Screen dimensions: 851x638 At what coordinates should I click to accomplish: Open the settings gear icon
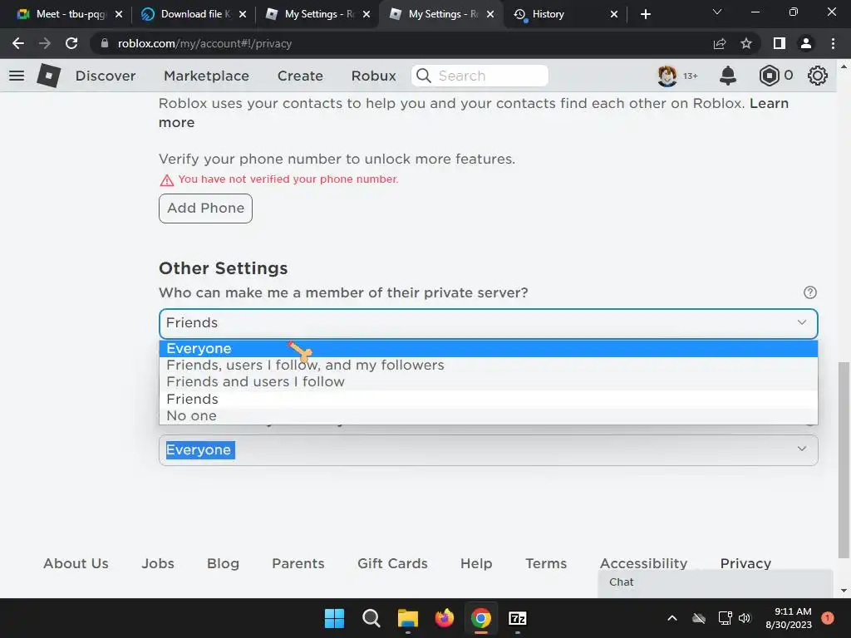[818, 76]
